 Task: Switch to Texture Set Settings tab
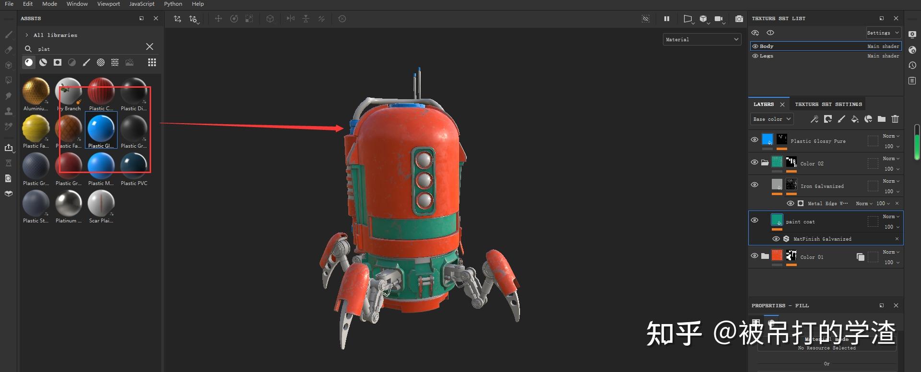828,104
